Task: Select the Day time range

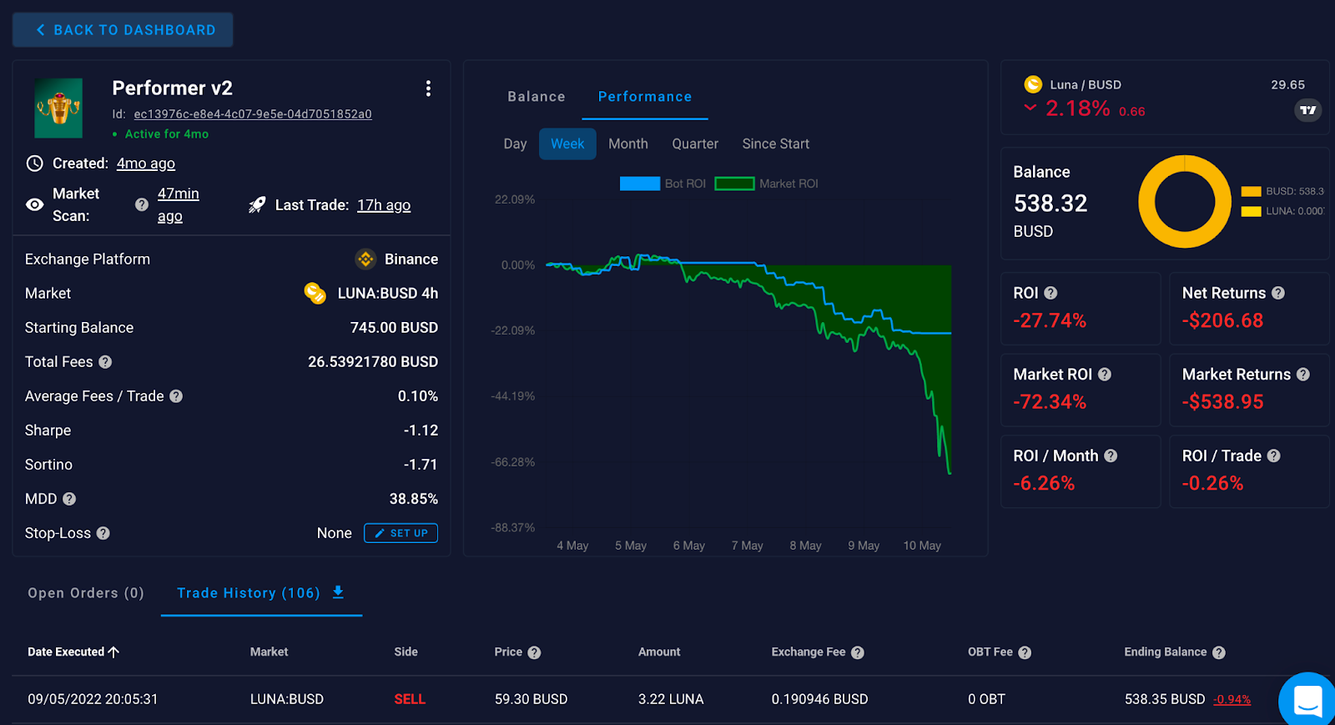Action: [x=515, y=143]
